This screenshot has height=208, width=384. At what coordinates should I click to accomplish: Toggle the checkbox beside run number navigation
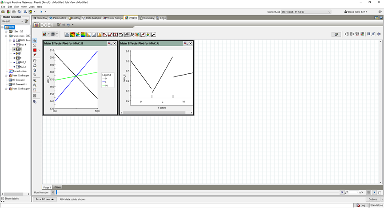[380, 192]
